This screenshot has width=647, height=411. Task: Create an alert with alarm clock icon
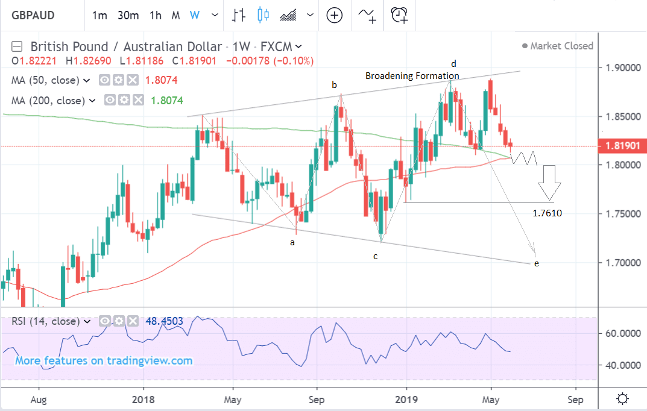(399, 14)
